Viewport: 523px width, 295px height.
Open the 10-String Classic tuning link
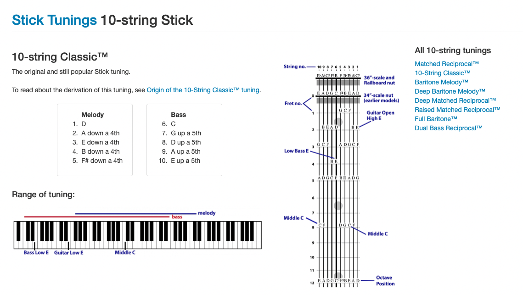pos(442,73)
